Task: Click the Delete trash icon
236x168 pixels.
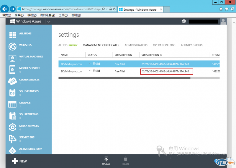Action: pos(126,159)
